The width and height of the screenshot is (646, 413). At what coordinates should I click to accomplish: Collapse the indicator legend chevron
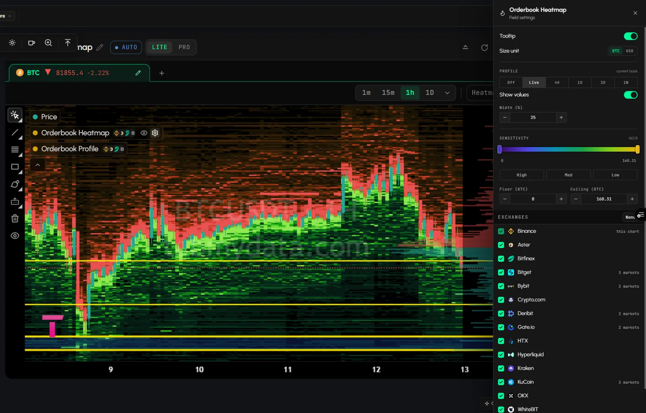coord(38,165)
